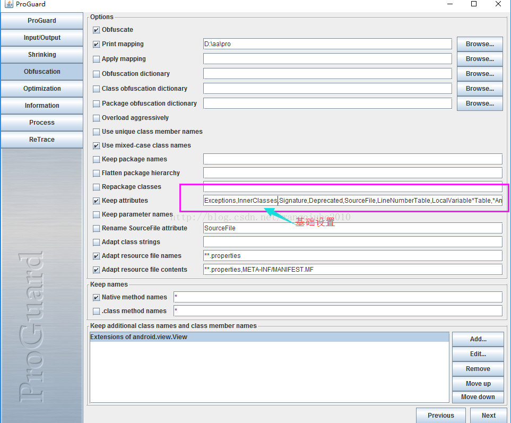Check .class method names option
This screenshot has height=423, width=511.
coord(96,311)
